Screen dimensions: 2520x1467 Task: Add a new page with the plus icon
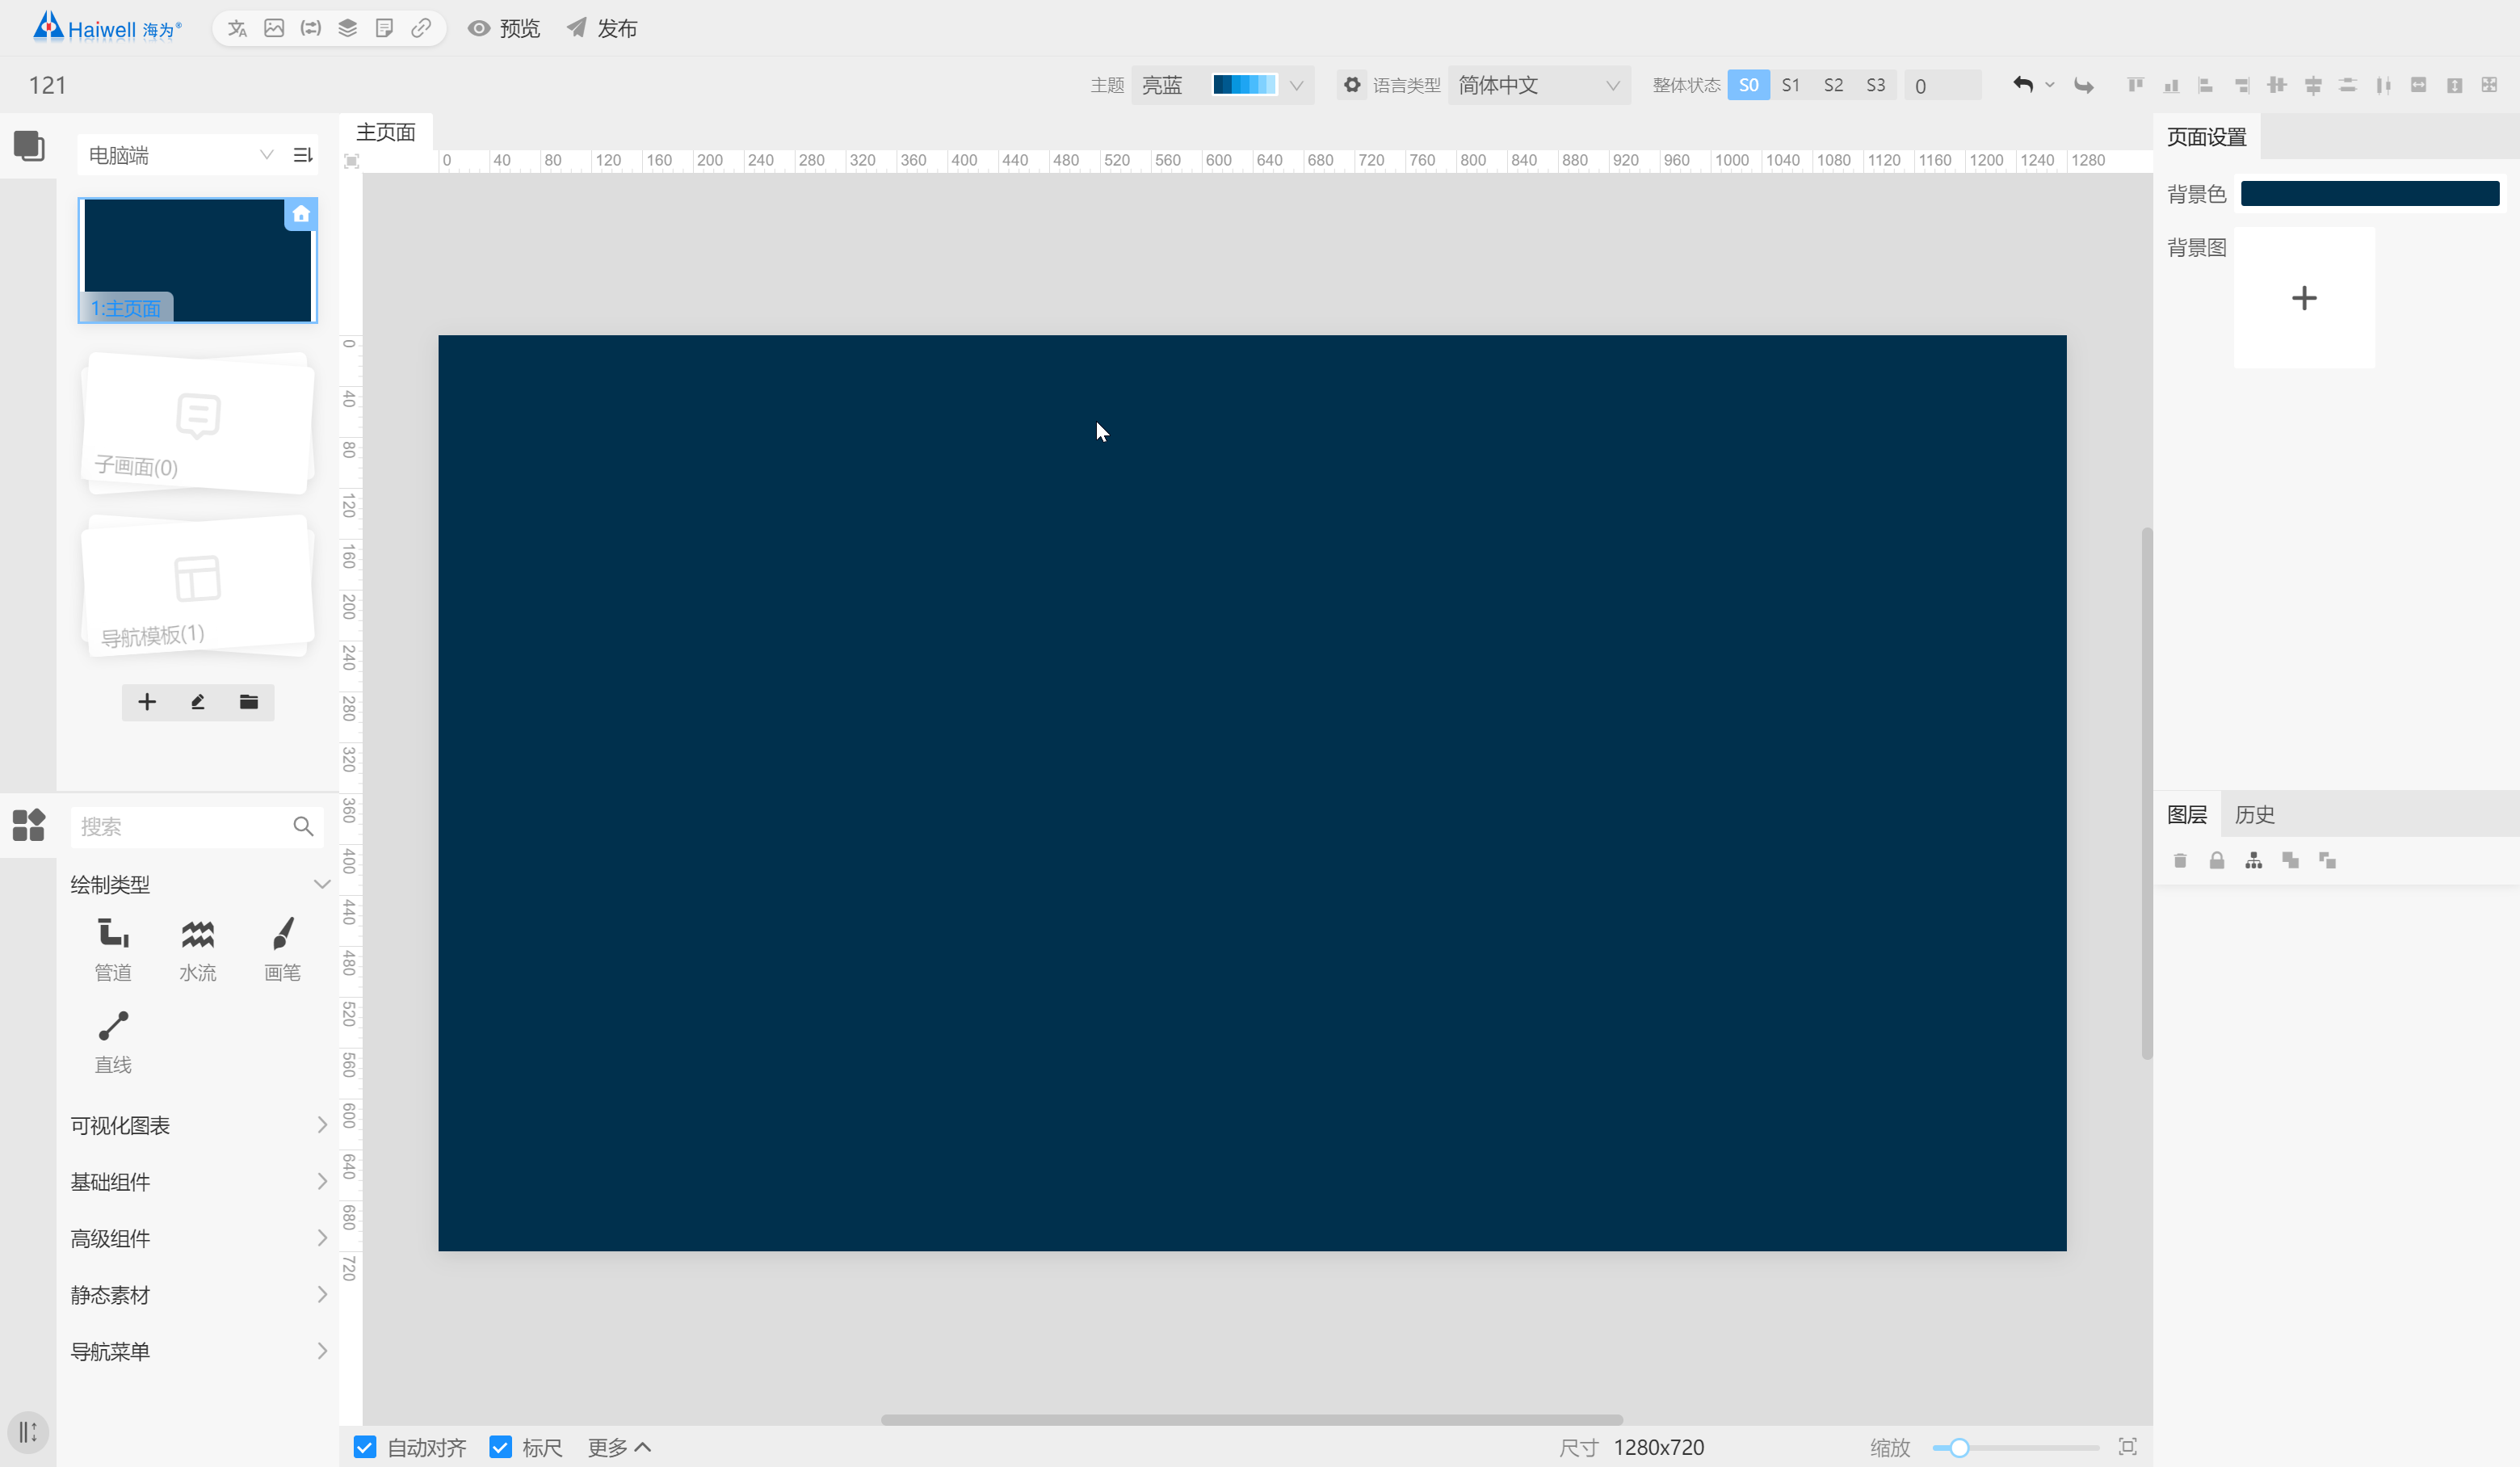click(147, 702)
